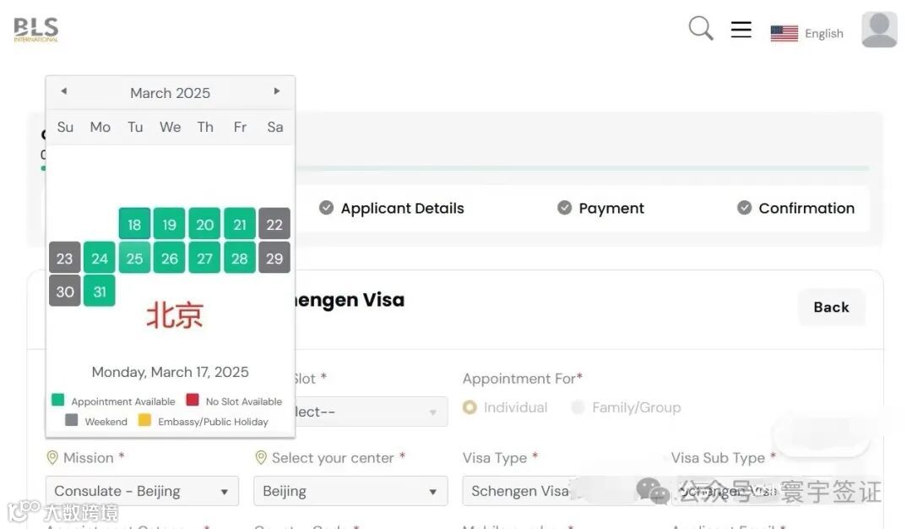The width and height of the screenshot is (912, 529).
Task: Click the search magnifier icon
Action: [700, 28]
